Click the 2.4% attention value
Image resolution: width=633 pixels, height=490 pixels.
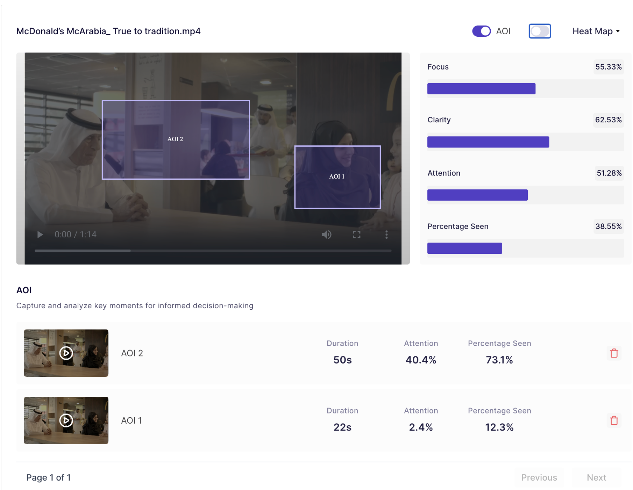[x=421, y=427]
